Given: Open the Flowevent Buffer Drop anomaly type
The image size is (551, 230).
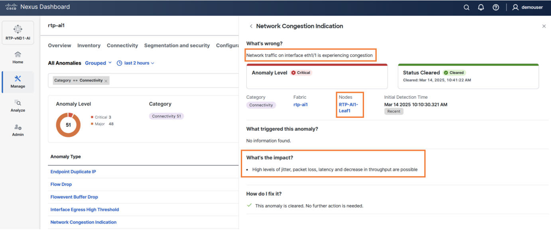Looking at the screenshot, I should tap(74, 197).
